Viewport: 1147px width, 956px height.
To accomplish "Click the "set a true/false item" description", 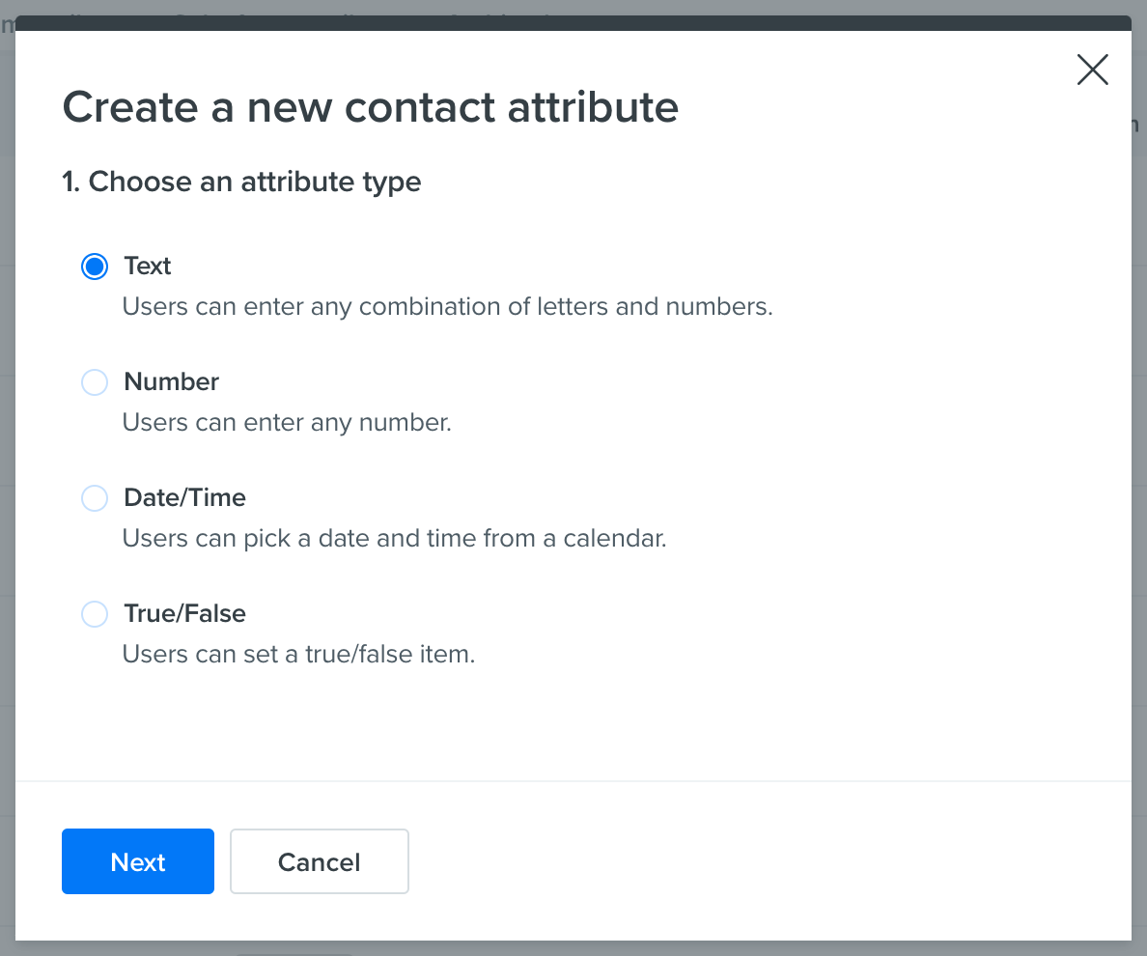I will tap(298, 655).
